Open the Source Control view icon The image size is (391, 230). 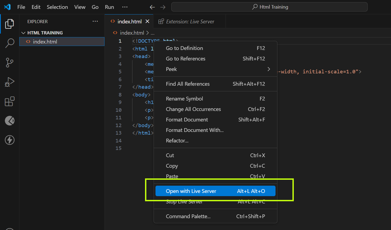coord(9,62)
